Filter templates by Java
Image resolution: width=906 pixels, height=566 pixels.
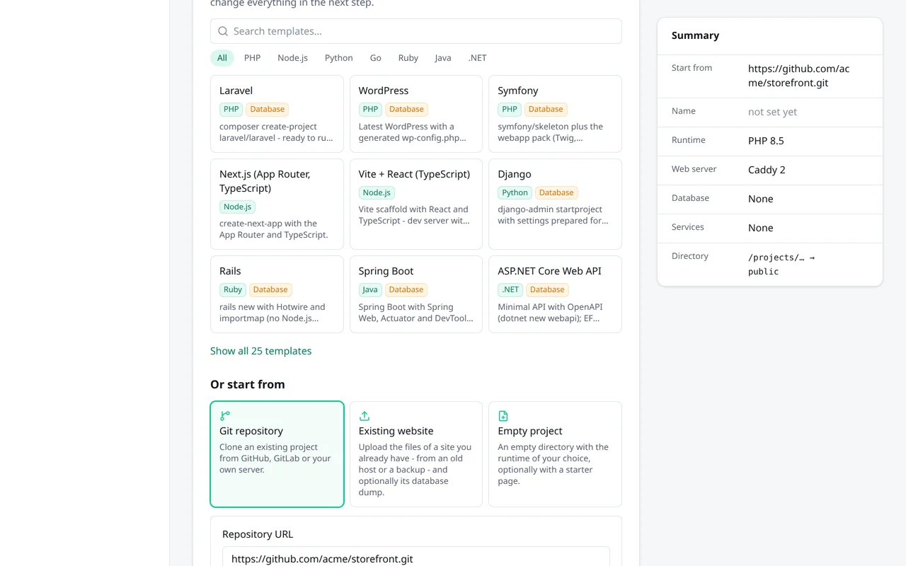pyautogui.click(x=443, y=58)
